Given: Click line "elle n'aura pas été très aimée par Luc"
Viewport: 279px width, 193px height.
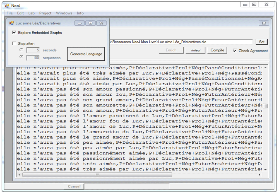Looking at the screenshot, I should (139, 169).
